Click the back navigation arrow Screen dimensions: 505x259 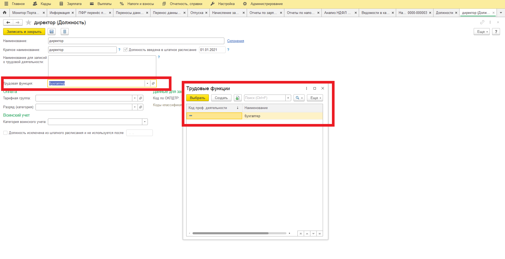point(8,23)
